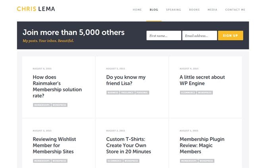This screenshot has width=266, height=168.
Task: Open Reviewing Wishlist Member article
Action: [x=54, y=145]
